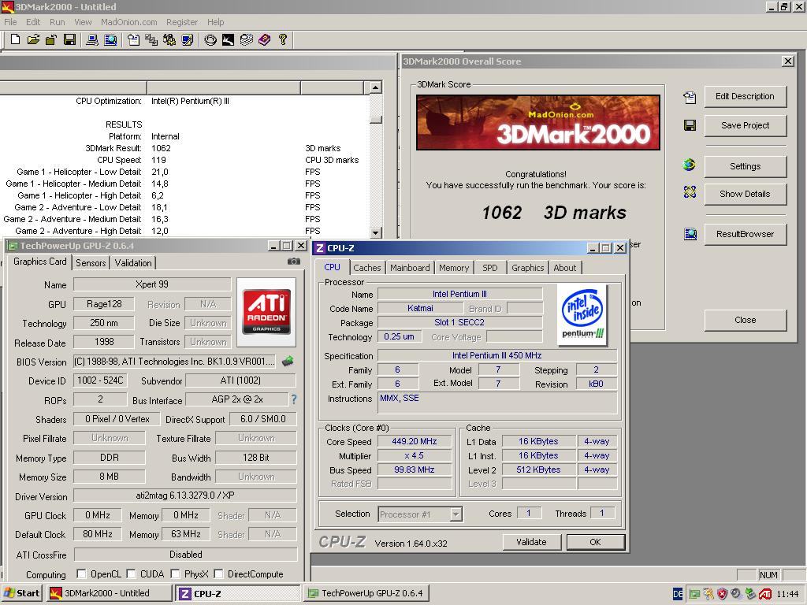Click the computer system info toolbar icon
This screenshot has height=605, width=807.
(x=92, y=39)
